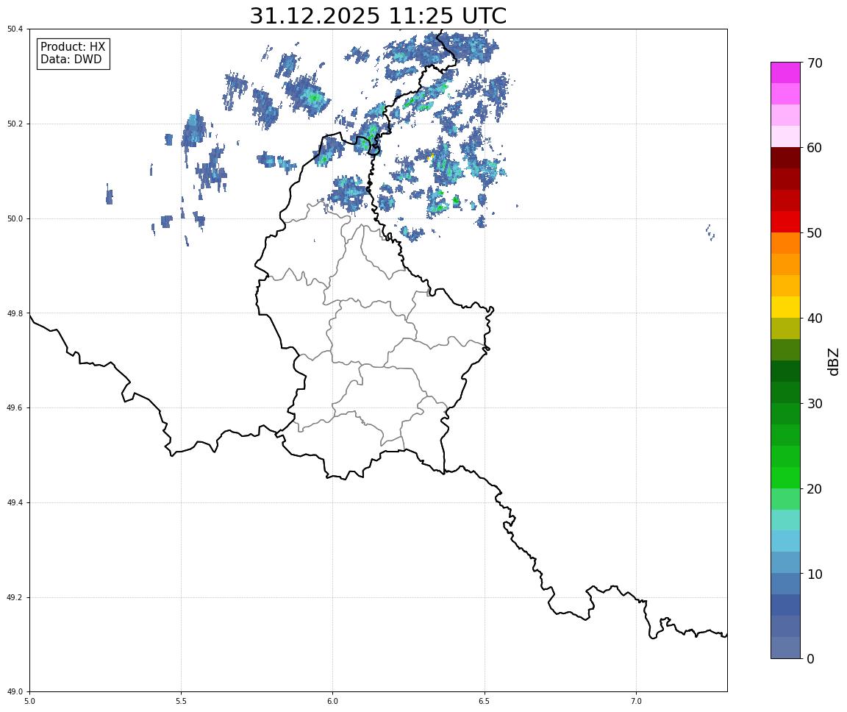The image size is (847, 712).
Task: Click the latitude axis label 50.2
Action: point(15,124)
